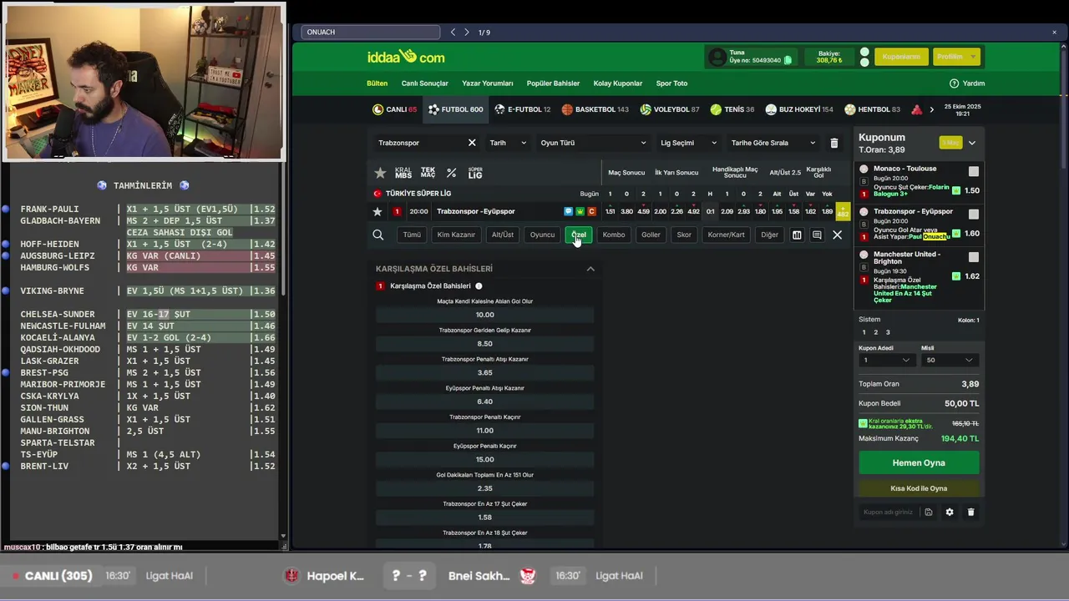
Task: Click the Kupon adı giriniz input field
Action: (x=889, y=513)
